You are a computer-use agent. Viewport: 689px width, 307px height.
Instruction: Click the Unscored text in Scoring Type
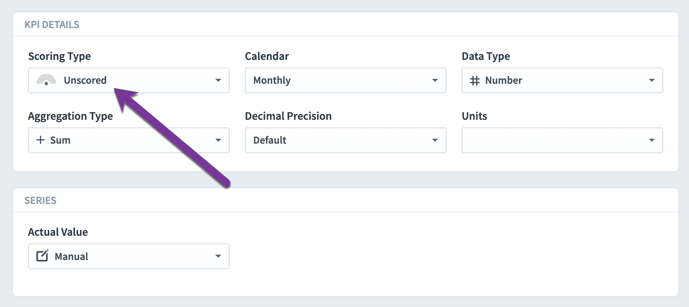[x=85, y=80]
